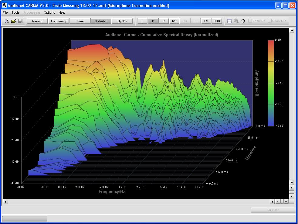Click the horizontal zoom minus button
Screen dimensions: 298x224
pyautogui.click(x=278, y=201)
